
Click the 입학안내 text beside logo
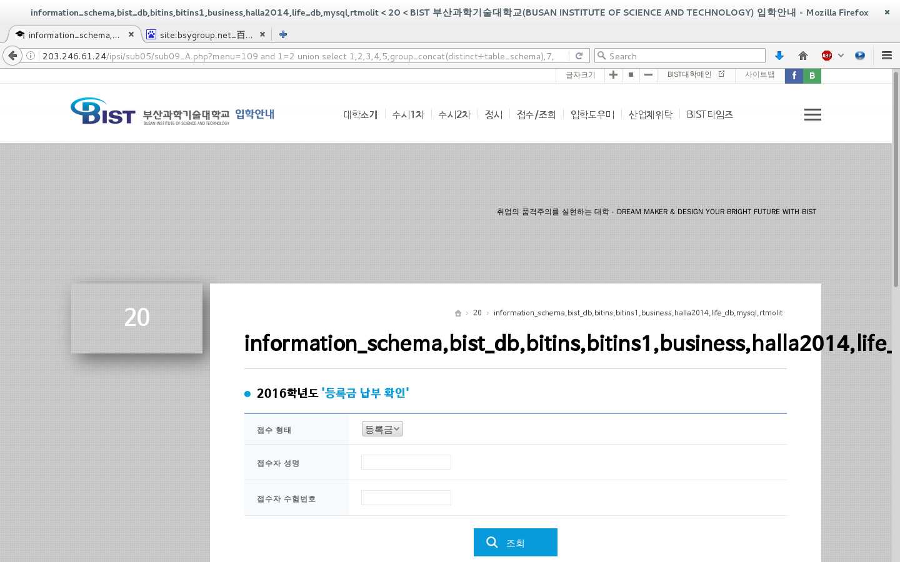(255, 114)
